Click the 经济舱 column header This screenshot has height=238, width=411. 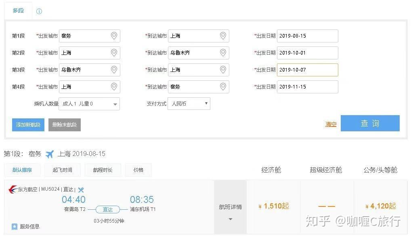271,170
